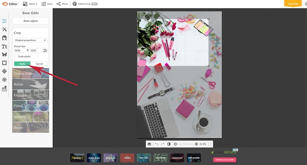Fit image to screen icon
Viewport: 307px width, 165px height.
pos(209,144)
